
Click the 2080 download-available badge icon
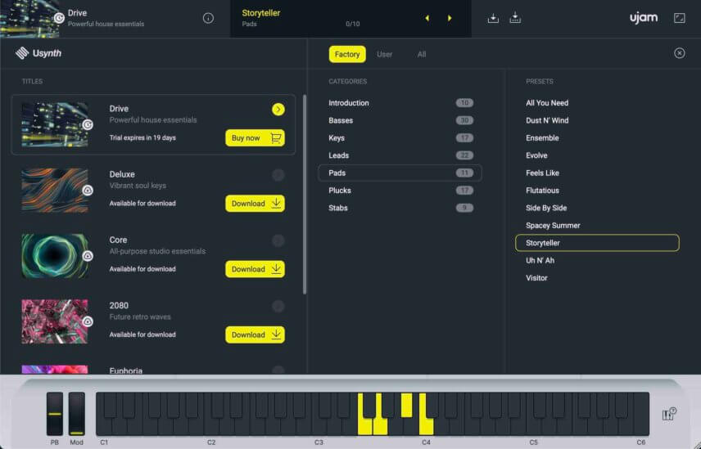pos(88,321)
